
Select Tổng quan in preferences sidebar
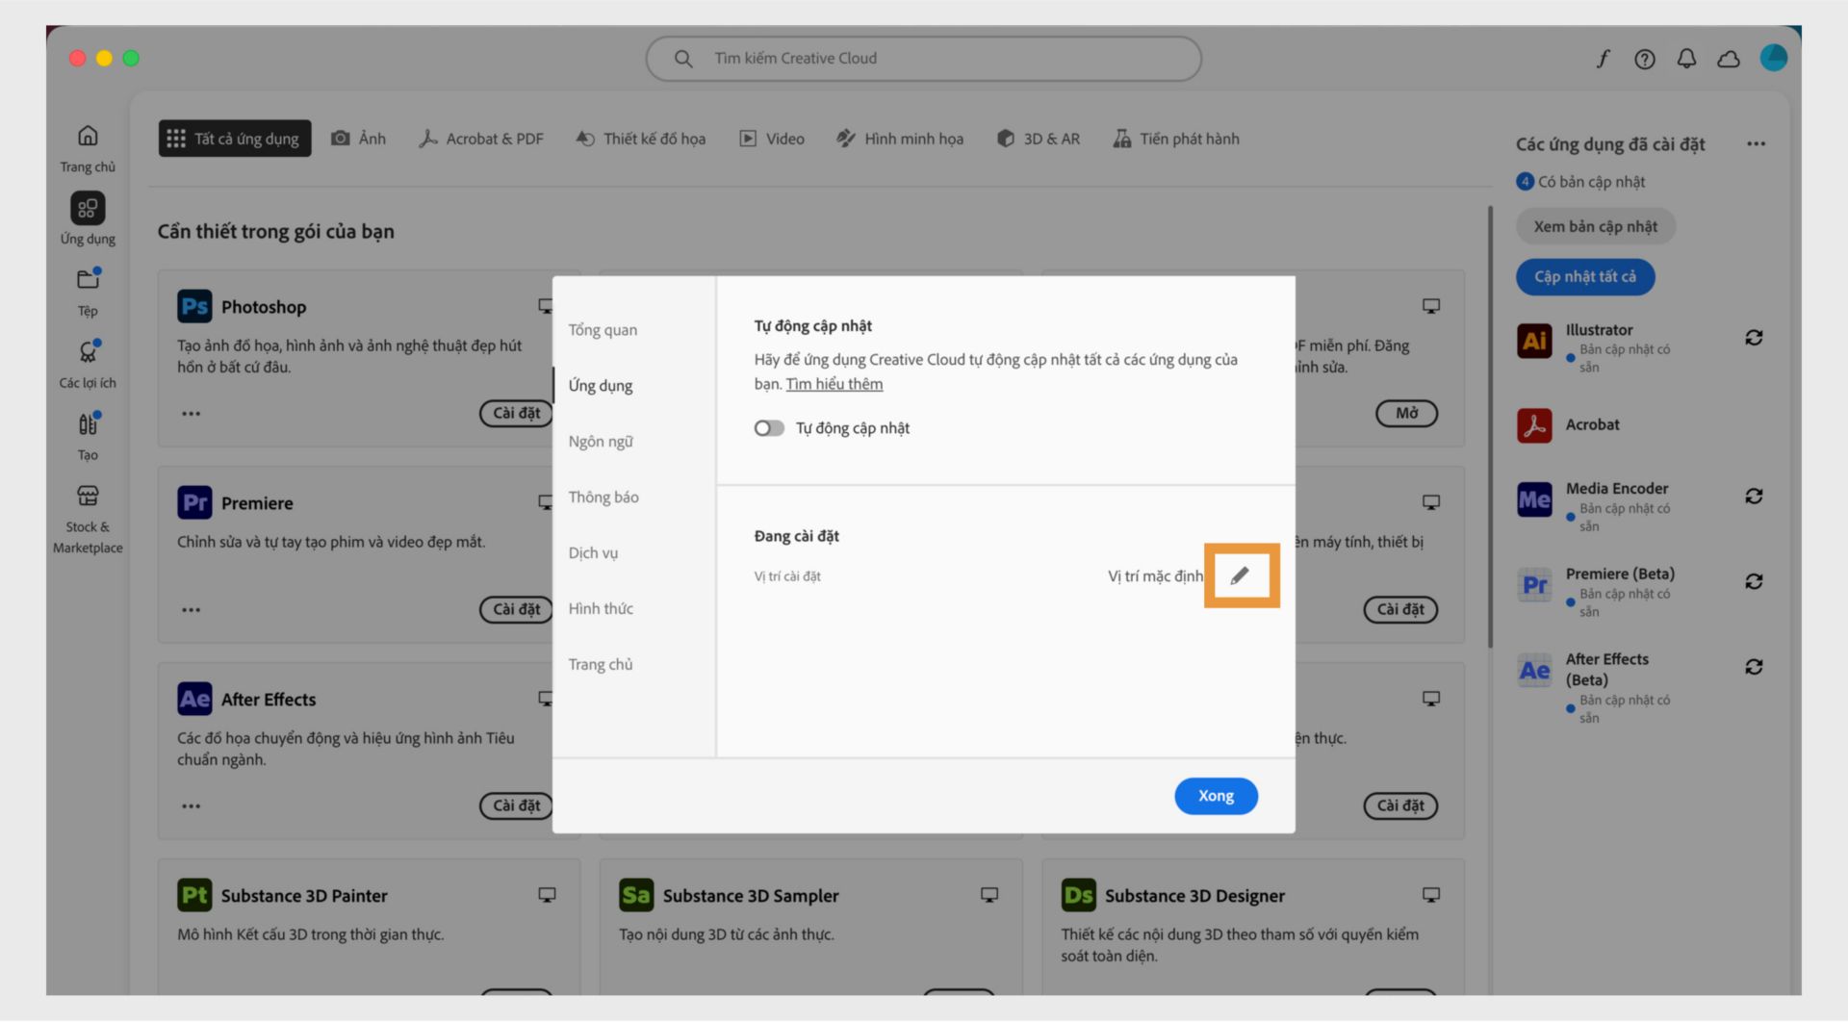[603, 330]
